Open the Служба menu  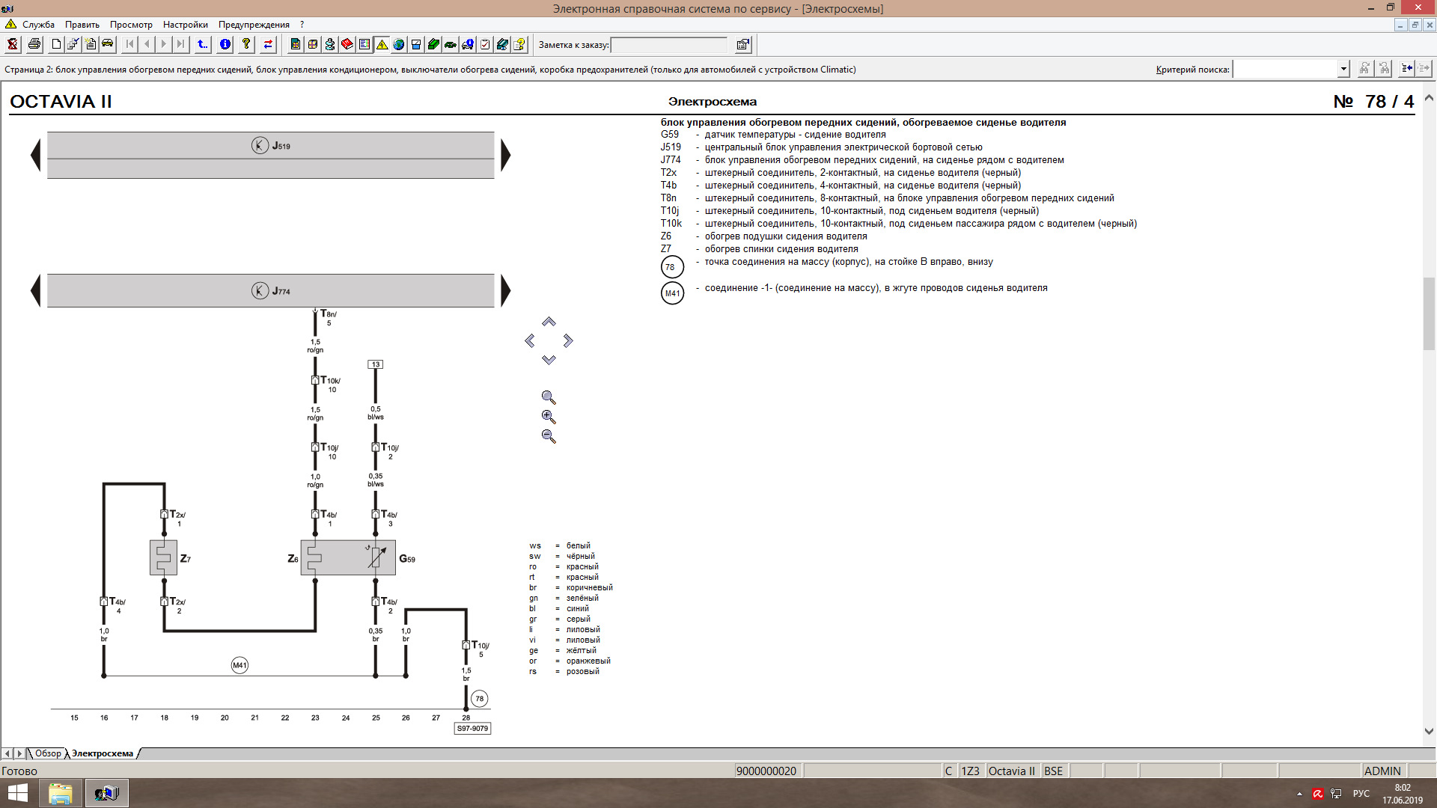tap(38, 25)
